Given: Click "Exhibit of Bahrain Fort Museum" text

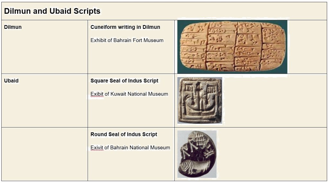Looking at the screenshot, I should 127,40.
